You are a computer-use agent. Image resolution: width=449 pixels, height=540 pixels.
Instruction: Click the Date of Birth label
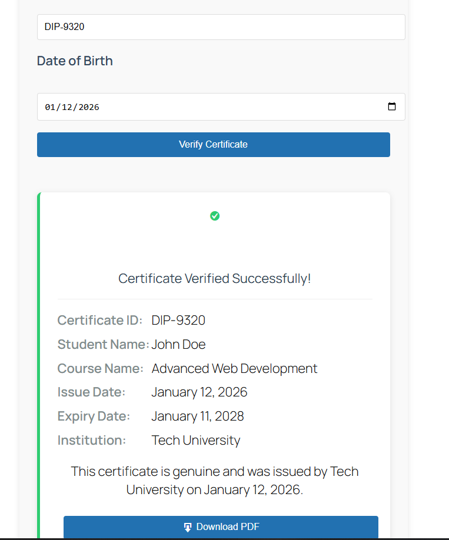(75, 61)
